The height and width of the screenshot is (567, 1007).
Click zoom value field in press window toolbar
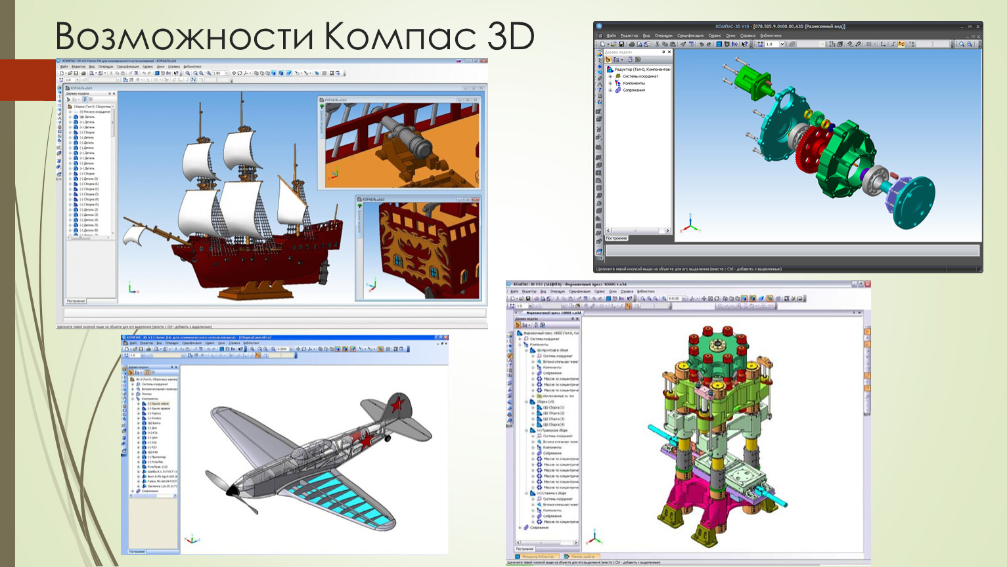coord(675,299)
